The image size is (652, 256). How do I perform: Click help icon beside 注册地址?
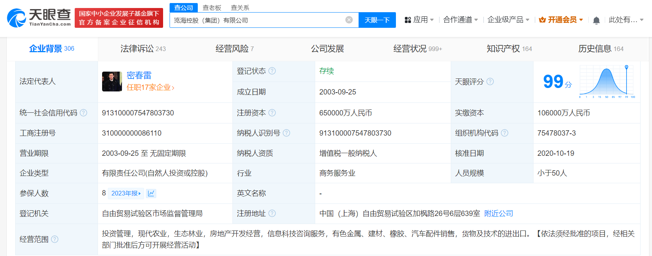272,213
